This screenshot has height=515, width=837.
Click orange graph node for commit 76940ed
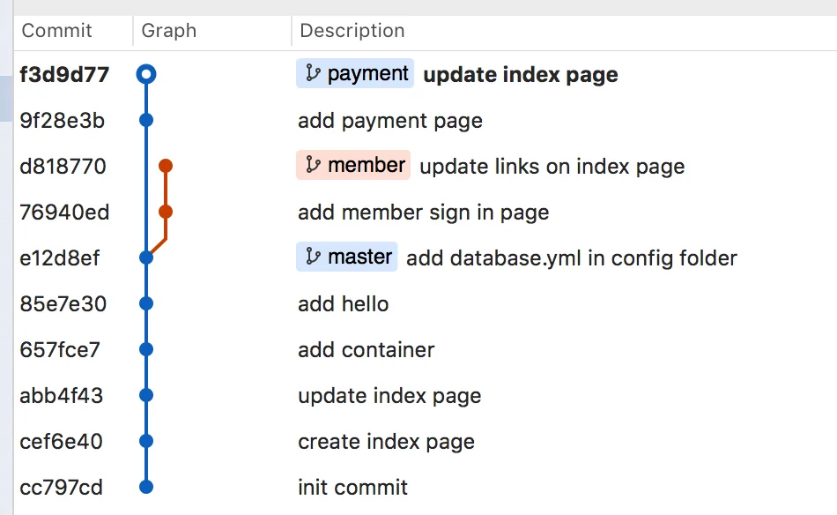tap(166, 212)
